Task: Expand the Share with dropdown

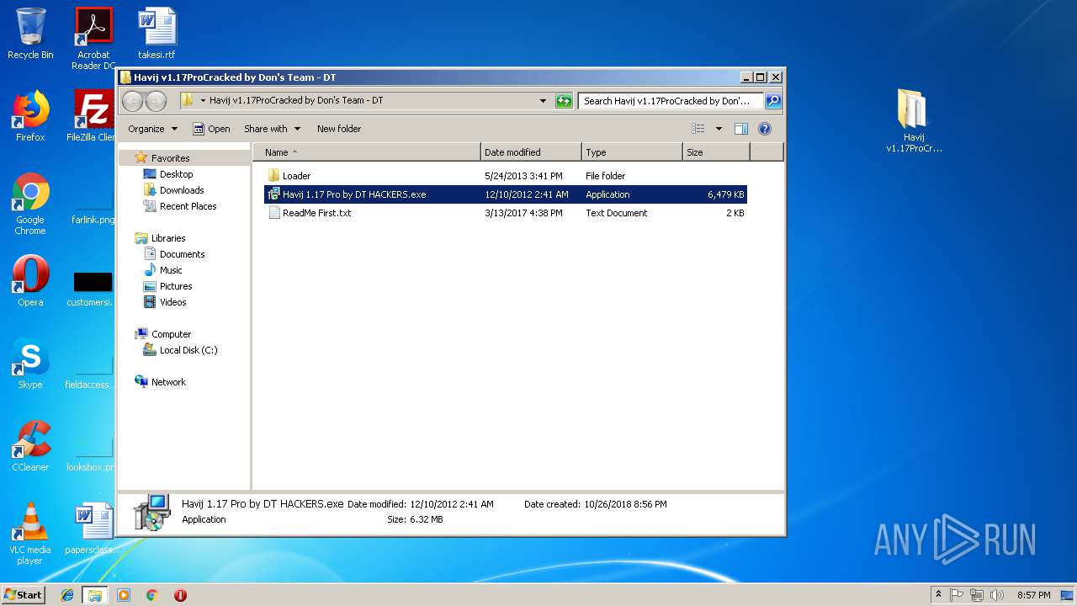Action: click(x=273, y=129)
